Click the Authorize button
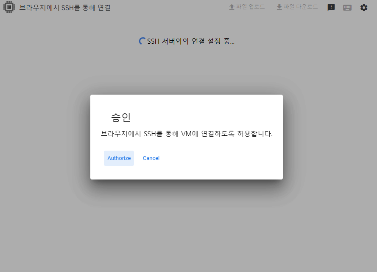377x272 pixels. coord(119,158)
